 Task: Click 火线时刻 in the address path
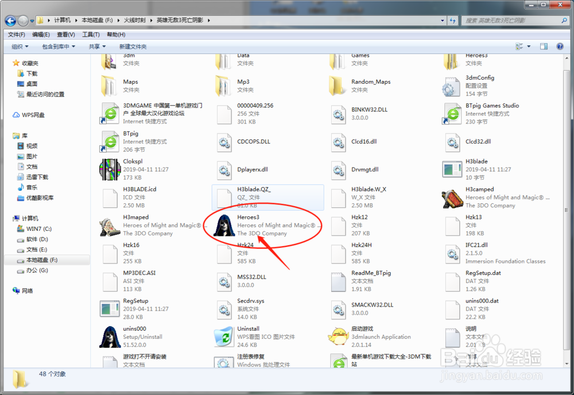coord(135,20)
